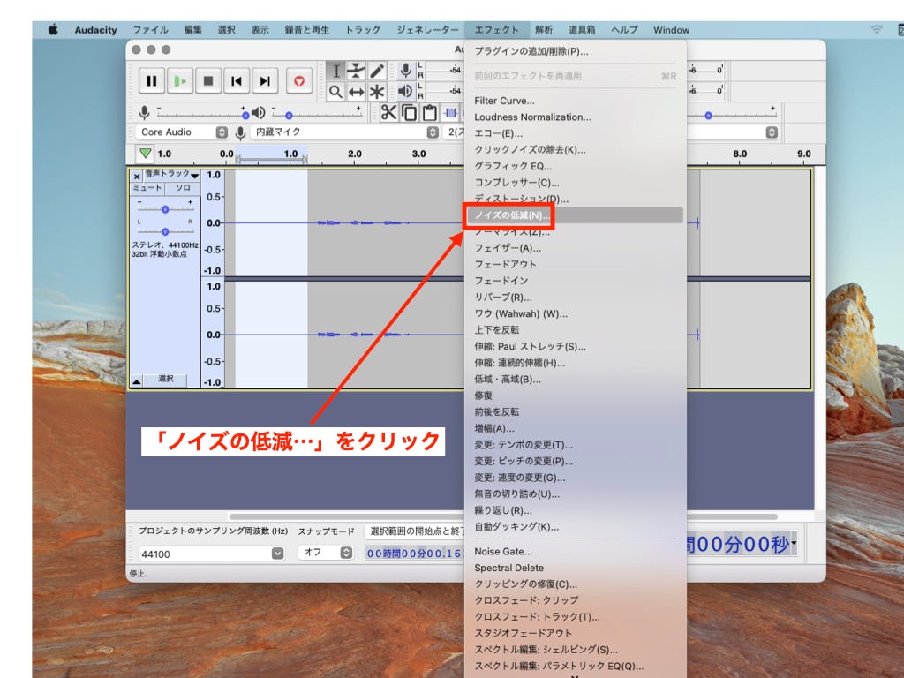Close the audio track with X
904x678 pixels.
point(137,177)
